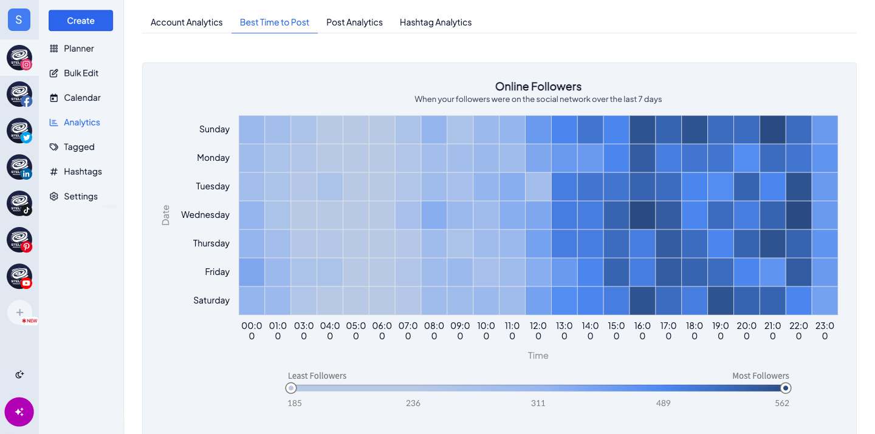
Task: Launch the AI assistant sparkles button
Action: pyautogui.click(x=19, y=412)
